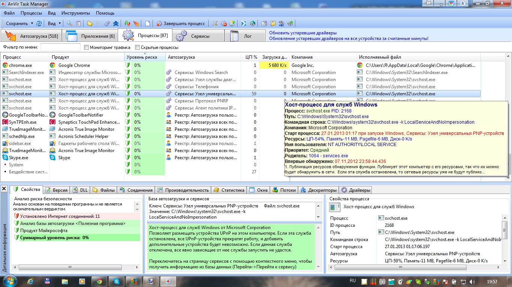Click the crossed tools toolbar icon
Screen dimensions: 512x287
pos(215,24)
